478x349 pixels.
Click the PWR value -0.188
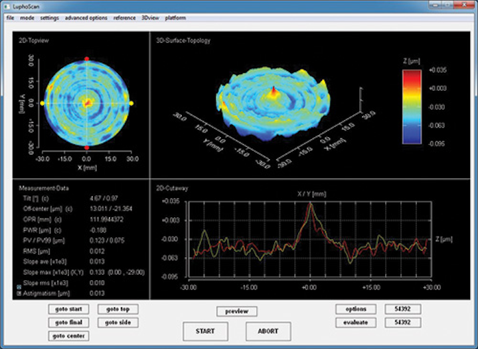(x=98, y=230)
